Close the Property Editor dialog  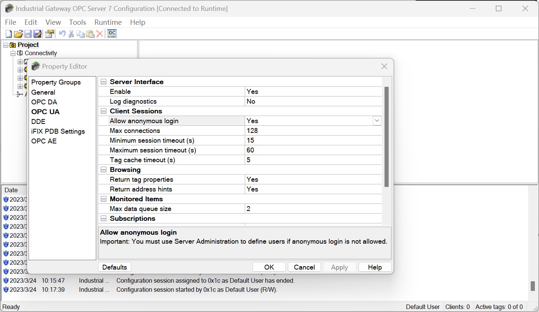(x=384, y=66)
